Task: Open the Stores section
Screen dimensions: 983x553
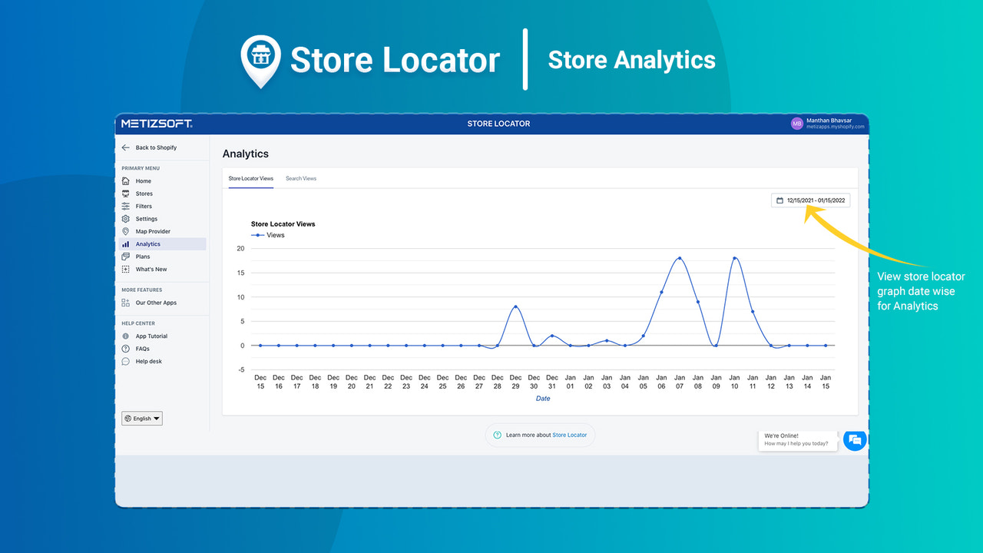Action: pos(146,194)
